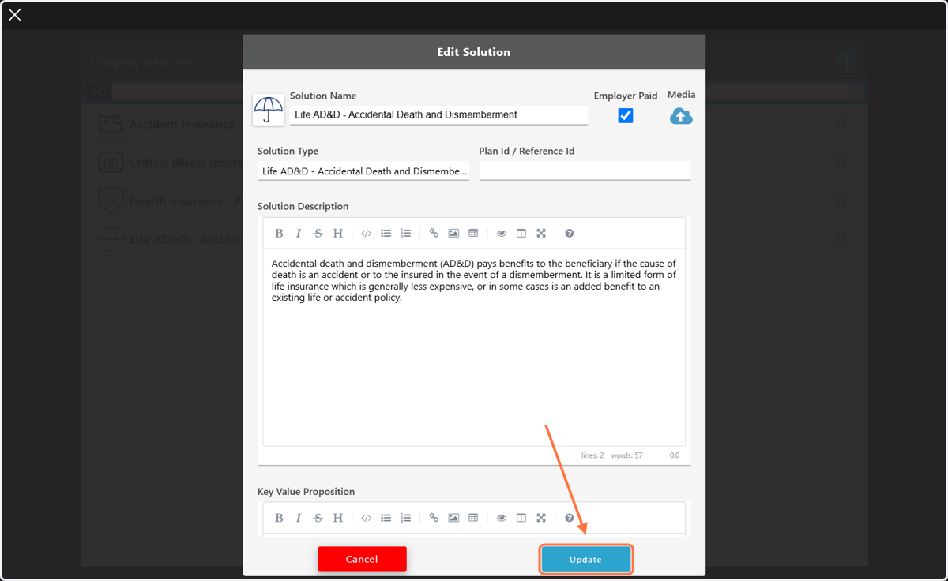The height and width of the screenshot is (581, 948).
Task: Insert code in Solution Description editor
Action: point(366,233)
